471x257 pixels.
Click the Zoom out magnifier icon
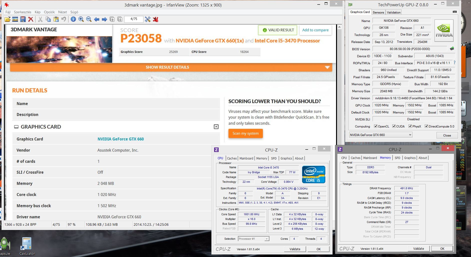click(x=89, y=19)
